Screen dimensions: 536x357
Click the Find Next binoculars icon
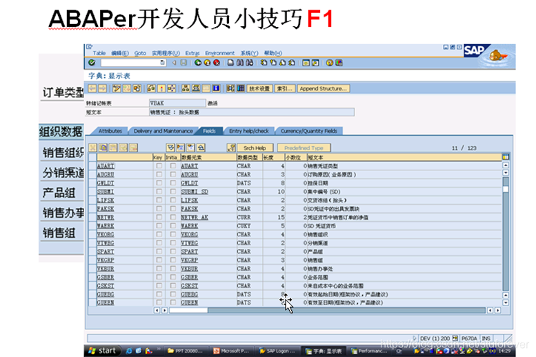pos(250,63)
